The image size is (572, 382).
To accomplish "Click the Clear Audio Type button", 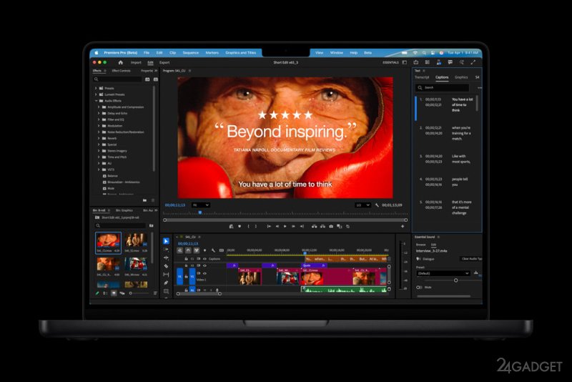I will pyautogui.click(x=471, y=258).
